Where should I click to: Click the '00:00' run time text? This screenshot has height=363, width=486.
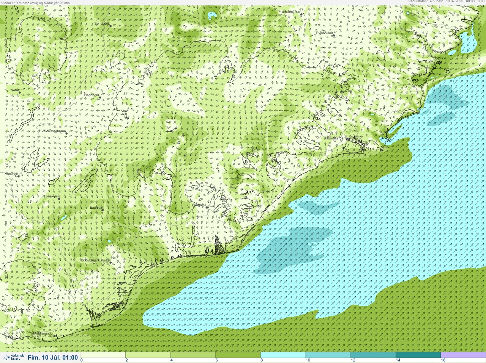click(x=470, y=2)
